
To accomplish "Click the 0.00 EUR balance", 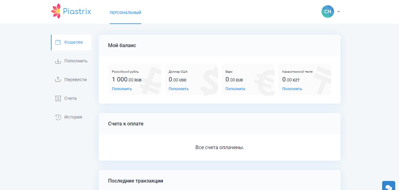I will coord(234,80).
